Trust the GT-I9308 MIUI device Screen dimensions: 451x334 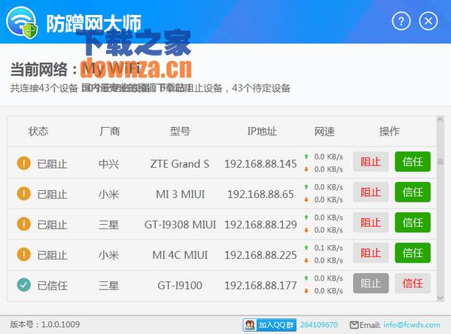click(413, 223)
